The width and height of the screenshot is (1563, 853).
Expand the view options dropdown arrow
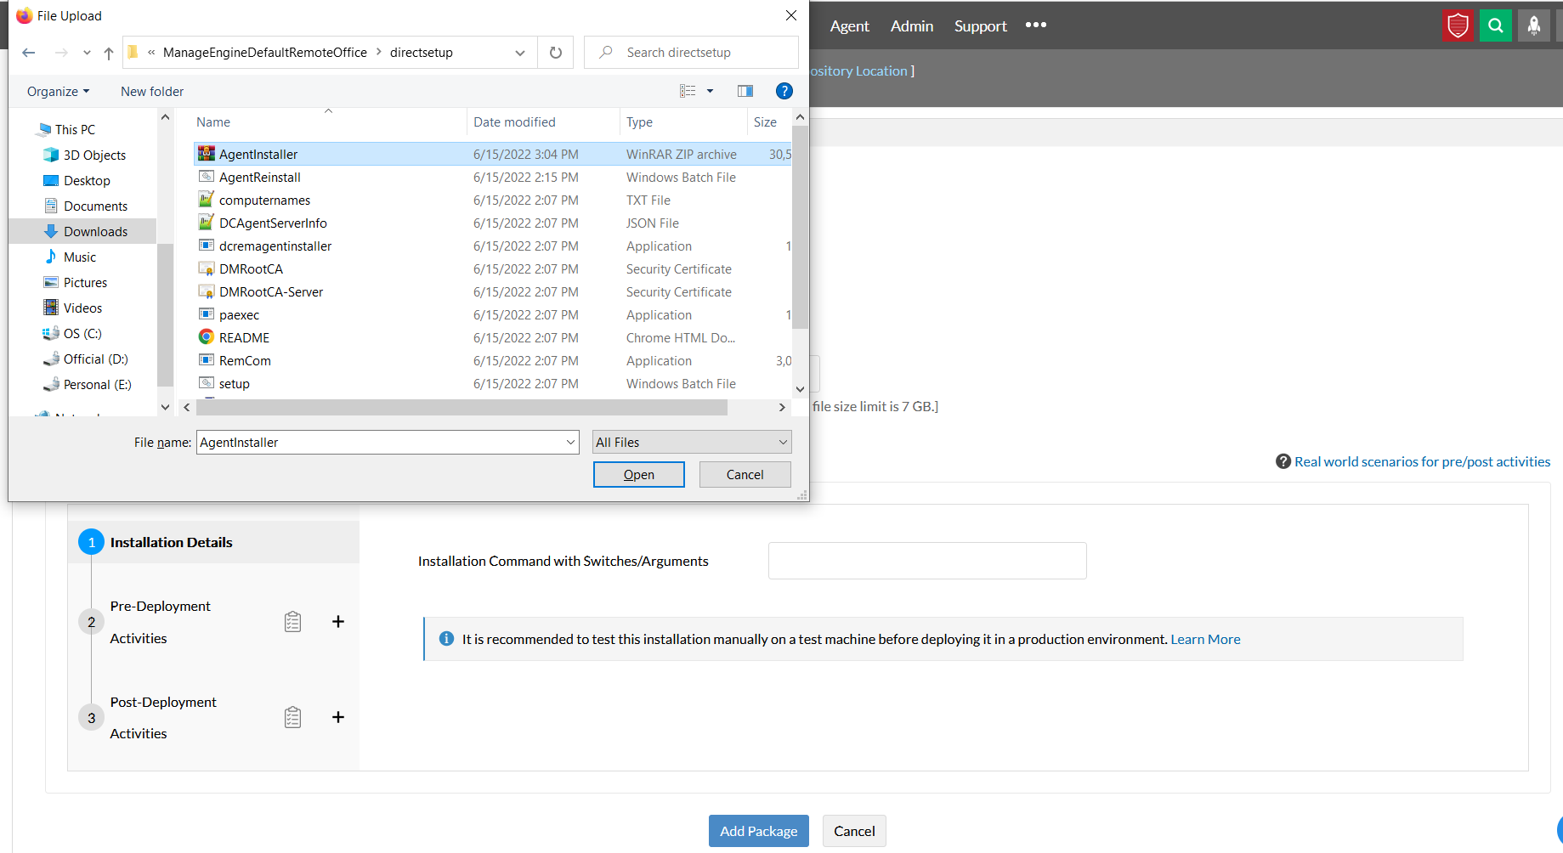pos(711,91)
